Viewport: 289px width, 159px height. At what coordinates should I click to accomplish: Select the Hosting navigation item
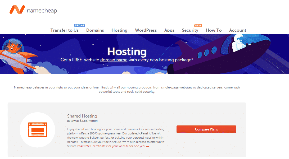119,30
